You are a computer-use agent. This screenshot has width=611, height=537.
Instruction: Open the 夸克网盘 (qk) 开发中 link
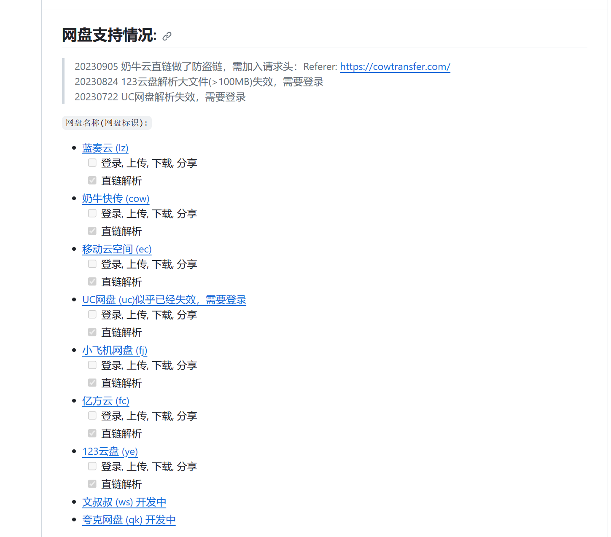tap(129, 520)
